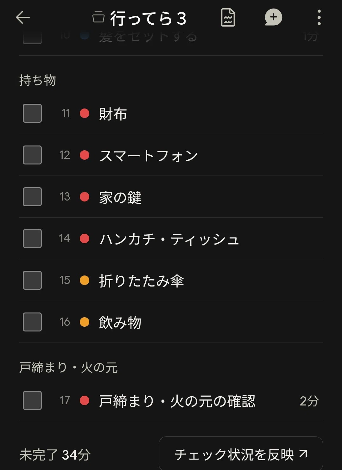This screenshot has height=470, width=342.
Task: Tap the folder icon beside 行ってら3
Action: [98, 17]
